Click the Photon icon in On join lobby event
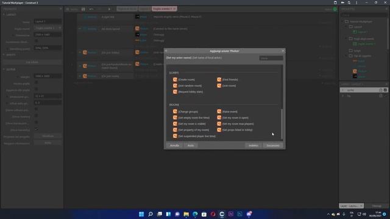 coord(85,52)
